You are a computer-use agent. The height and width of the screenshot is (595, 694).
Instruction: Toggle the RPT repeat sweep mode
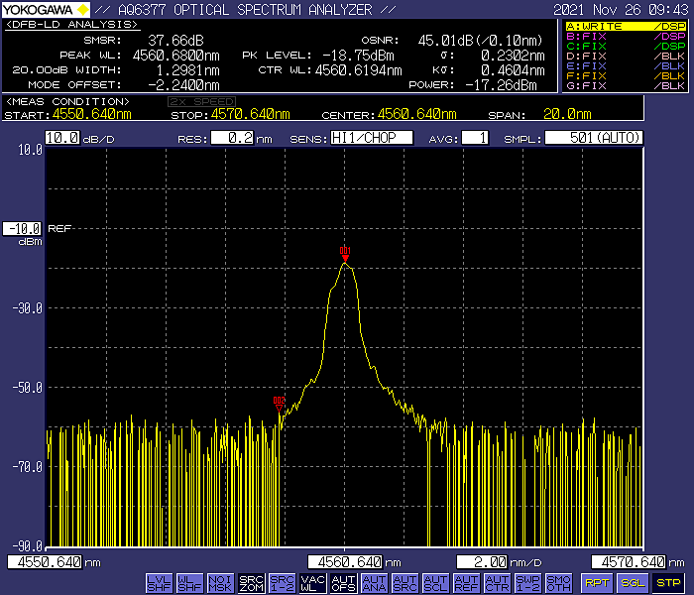[x=597, y=583]
